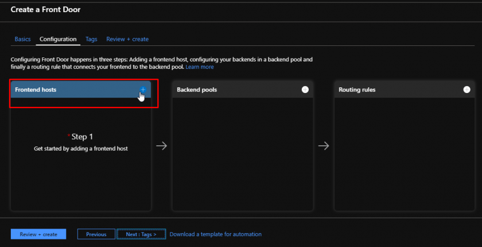This screenshot has height=247, width=482.
Task: Go to the Review + create tab
Action: click(x=127, y=39)
